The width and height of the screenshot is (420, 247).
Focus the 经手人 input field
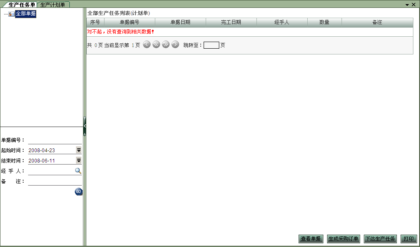tap(52, 171)
